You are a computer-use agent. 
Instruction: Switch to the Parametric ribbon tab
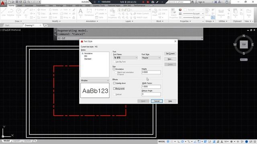click(x=41, y=6)
